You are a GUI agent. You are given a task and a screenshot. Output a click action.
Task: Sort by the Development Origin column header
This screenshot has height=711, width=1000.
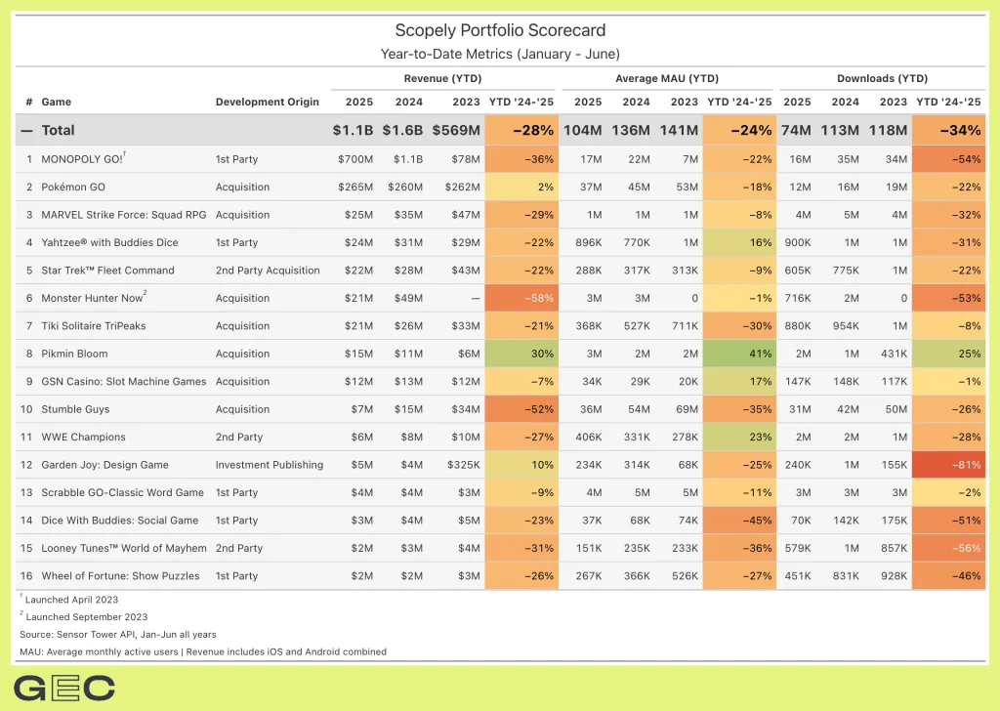267,102
